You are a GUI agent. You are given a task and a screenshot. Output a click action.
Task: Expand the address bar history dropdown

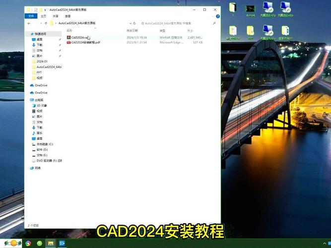coord(130,23)
